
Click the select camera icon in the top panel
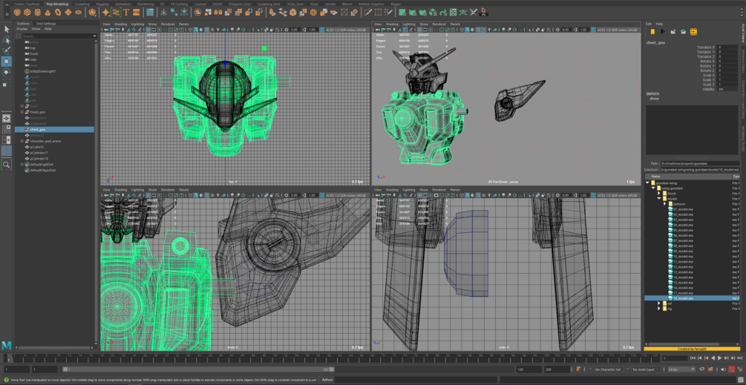pos(106,30)
